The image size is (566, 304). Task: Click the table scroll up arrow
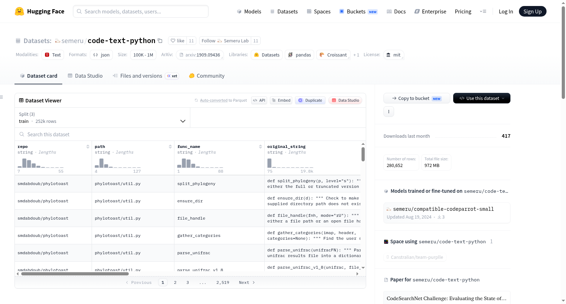pos(363,144)
